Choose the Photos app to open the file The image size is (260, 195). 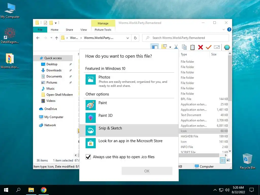tap(129, 81)
